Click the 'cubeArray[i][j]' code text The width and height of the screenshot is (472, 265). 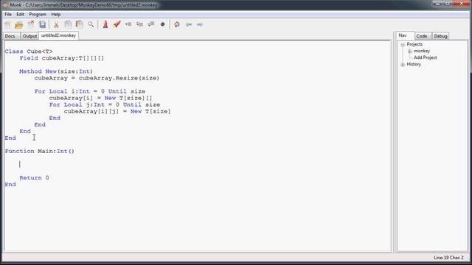click(x=91, y=111)
